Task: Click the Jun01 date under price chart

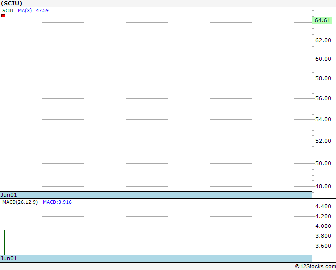Action: click(x=9, y=195)
